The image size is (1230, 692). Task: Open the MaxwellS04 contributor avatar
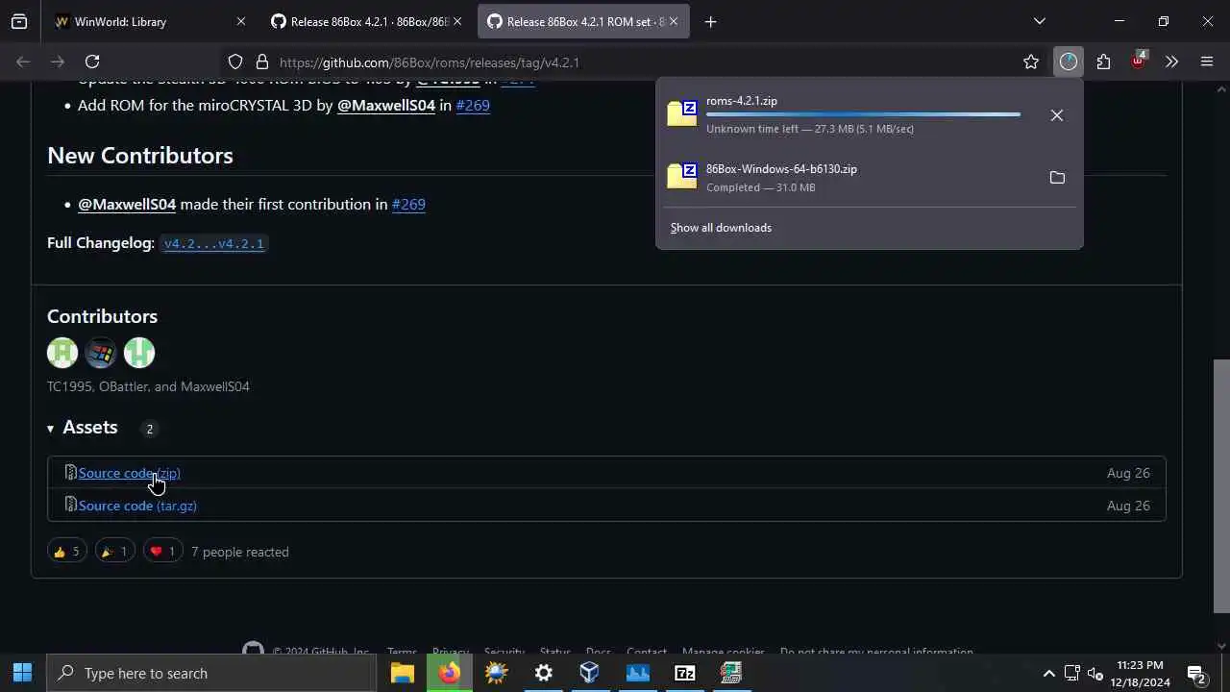[x=139, y=353]
